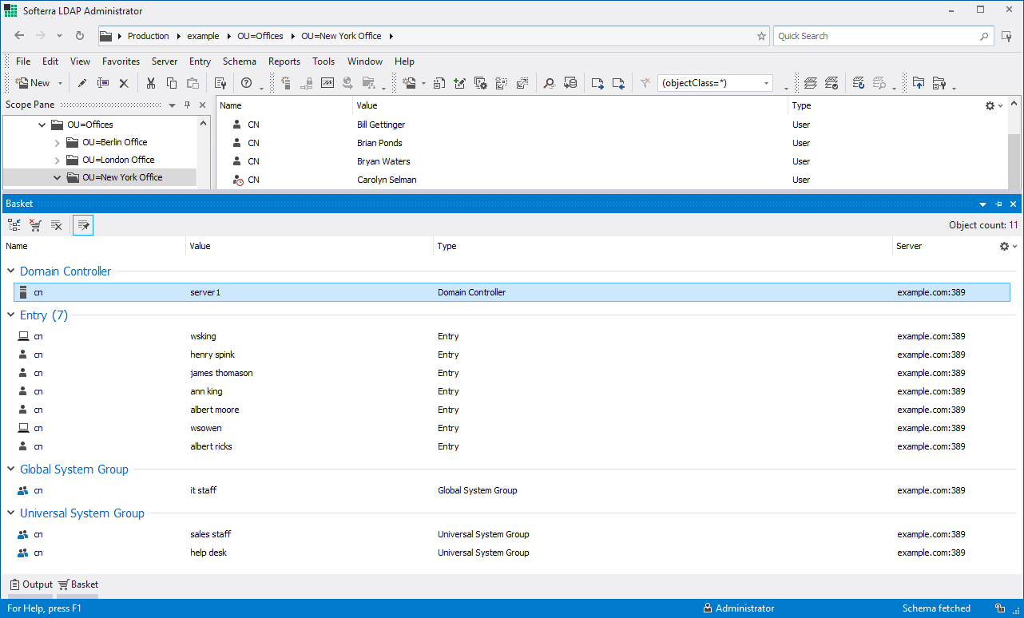Click the Cut scissors icon in toolbar
Screen dimensions: 1024x618
pyautogui.click(x=150, y=83)
